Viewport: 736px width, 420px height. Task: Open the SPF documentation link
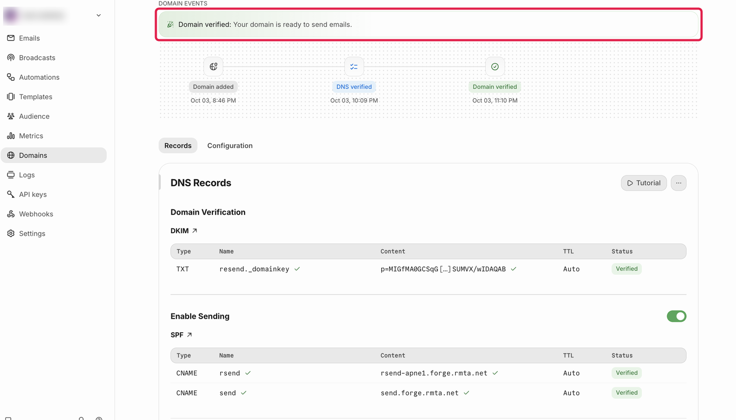coord(181,334)
